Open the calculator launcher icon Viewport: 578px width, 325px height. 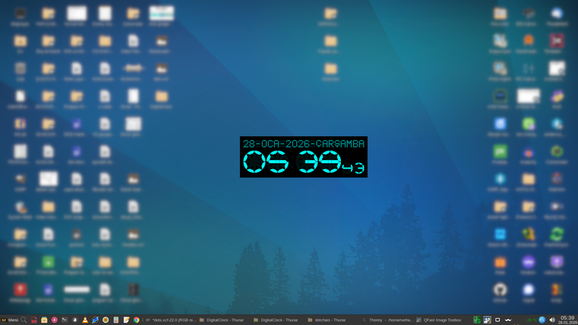point(116,320)
